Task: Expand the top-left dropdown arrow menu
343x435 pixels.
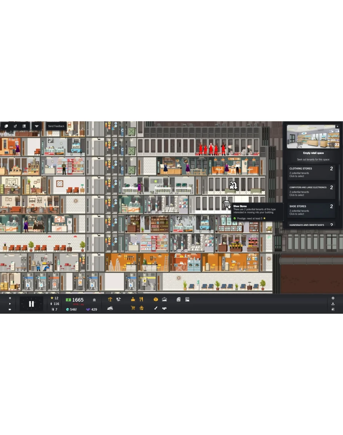Action: (37, 126)
